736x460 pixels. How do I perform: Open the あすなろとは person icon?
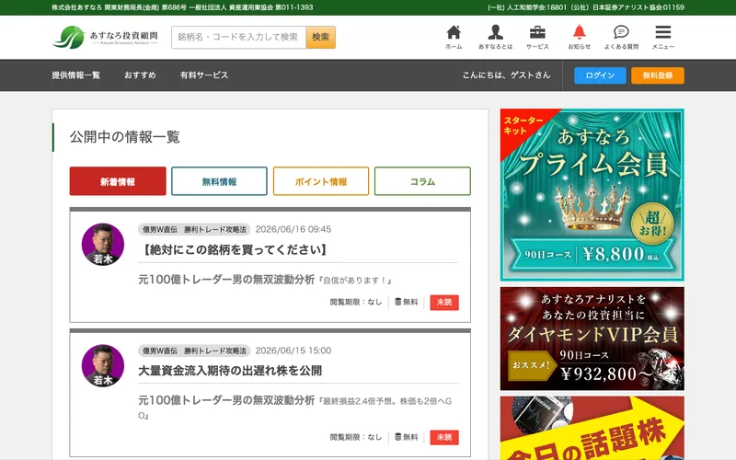(x=495, y=37)
